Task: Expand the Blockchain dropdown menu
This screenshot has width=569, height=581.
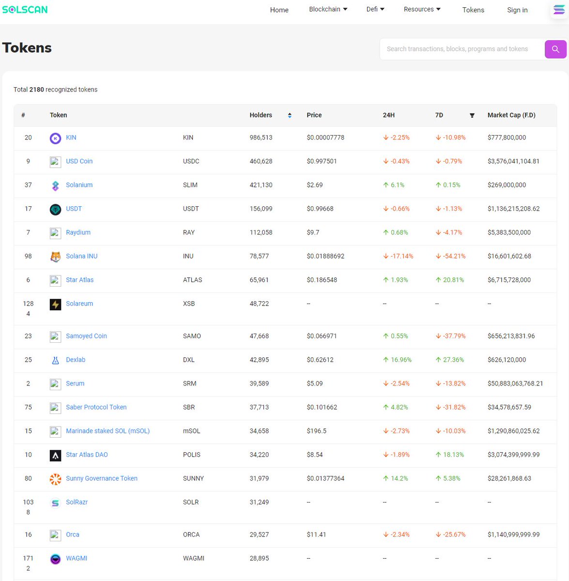Action: 328,9
